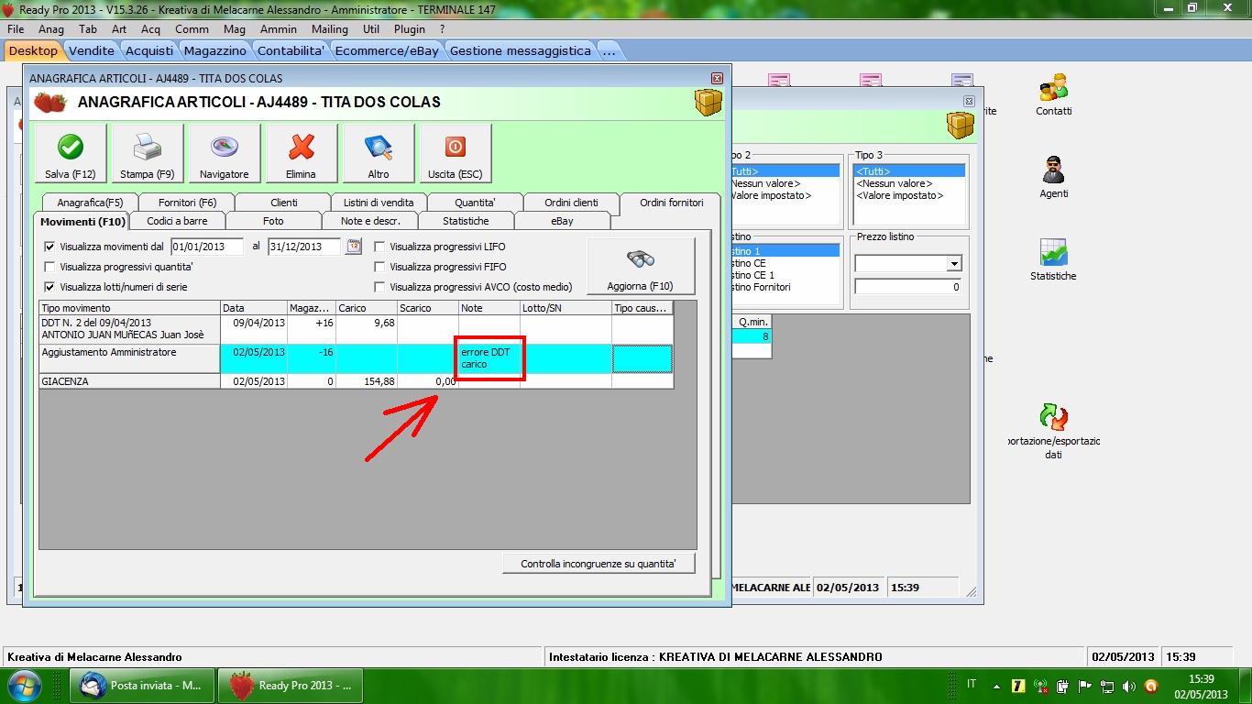Image resolution: width=1252 pixels, height=704 pixels.
Task: Open the File menu
Action: 15,29
